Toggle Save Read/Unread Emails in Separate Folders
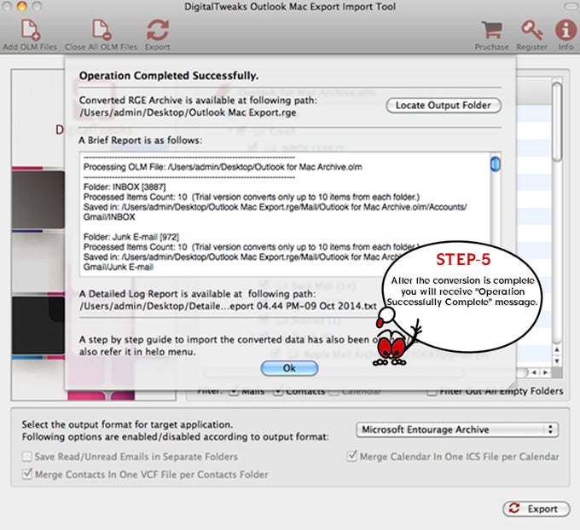Screen dimensions: 580x530 [x=26, y=457]
